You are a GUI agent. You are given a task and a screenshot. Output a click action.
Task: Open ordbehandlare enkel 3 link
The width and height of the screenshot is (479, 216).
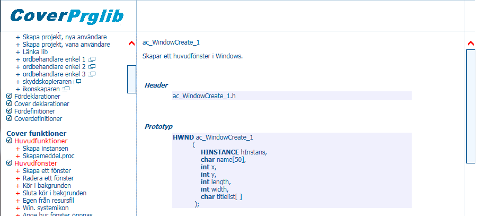pos(54,74)
